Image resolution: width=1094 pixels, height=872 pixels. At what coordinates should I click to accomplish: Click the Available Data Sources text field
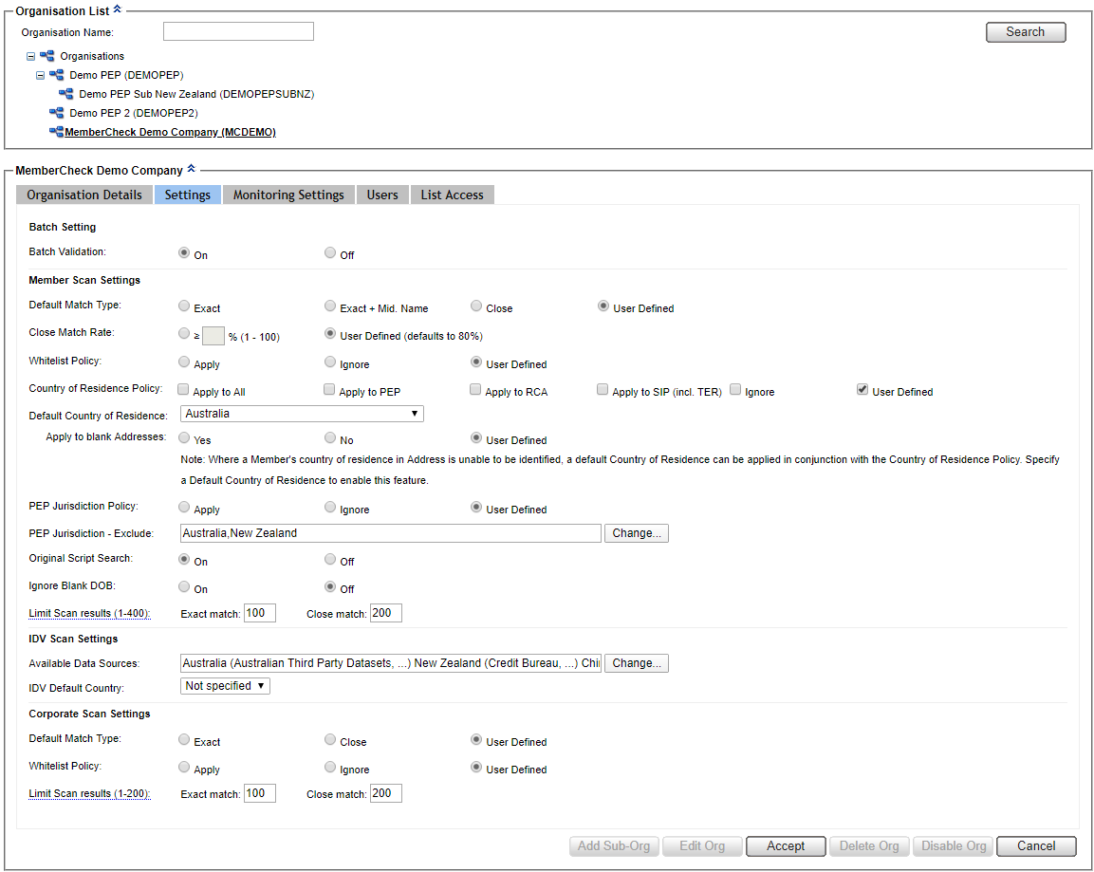click(x=391, y=663)
